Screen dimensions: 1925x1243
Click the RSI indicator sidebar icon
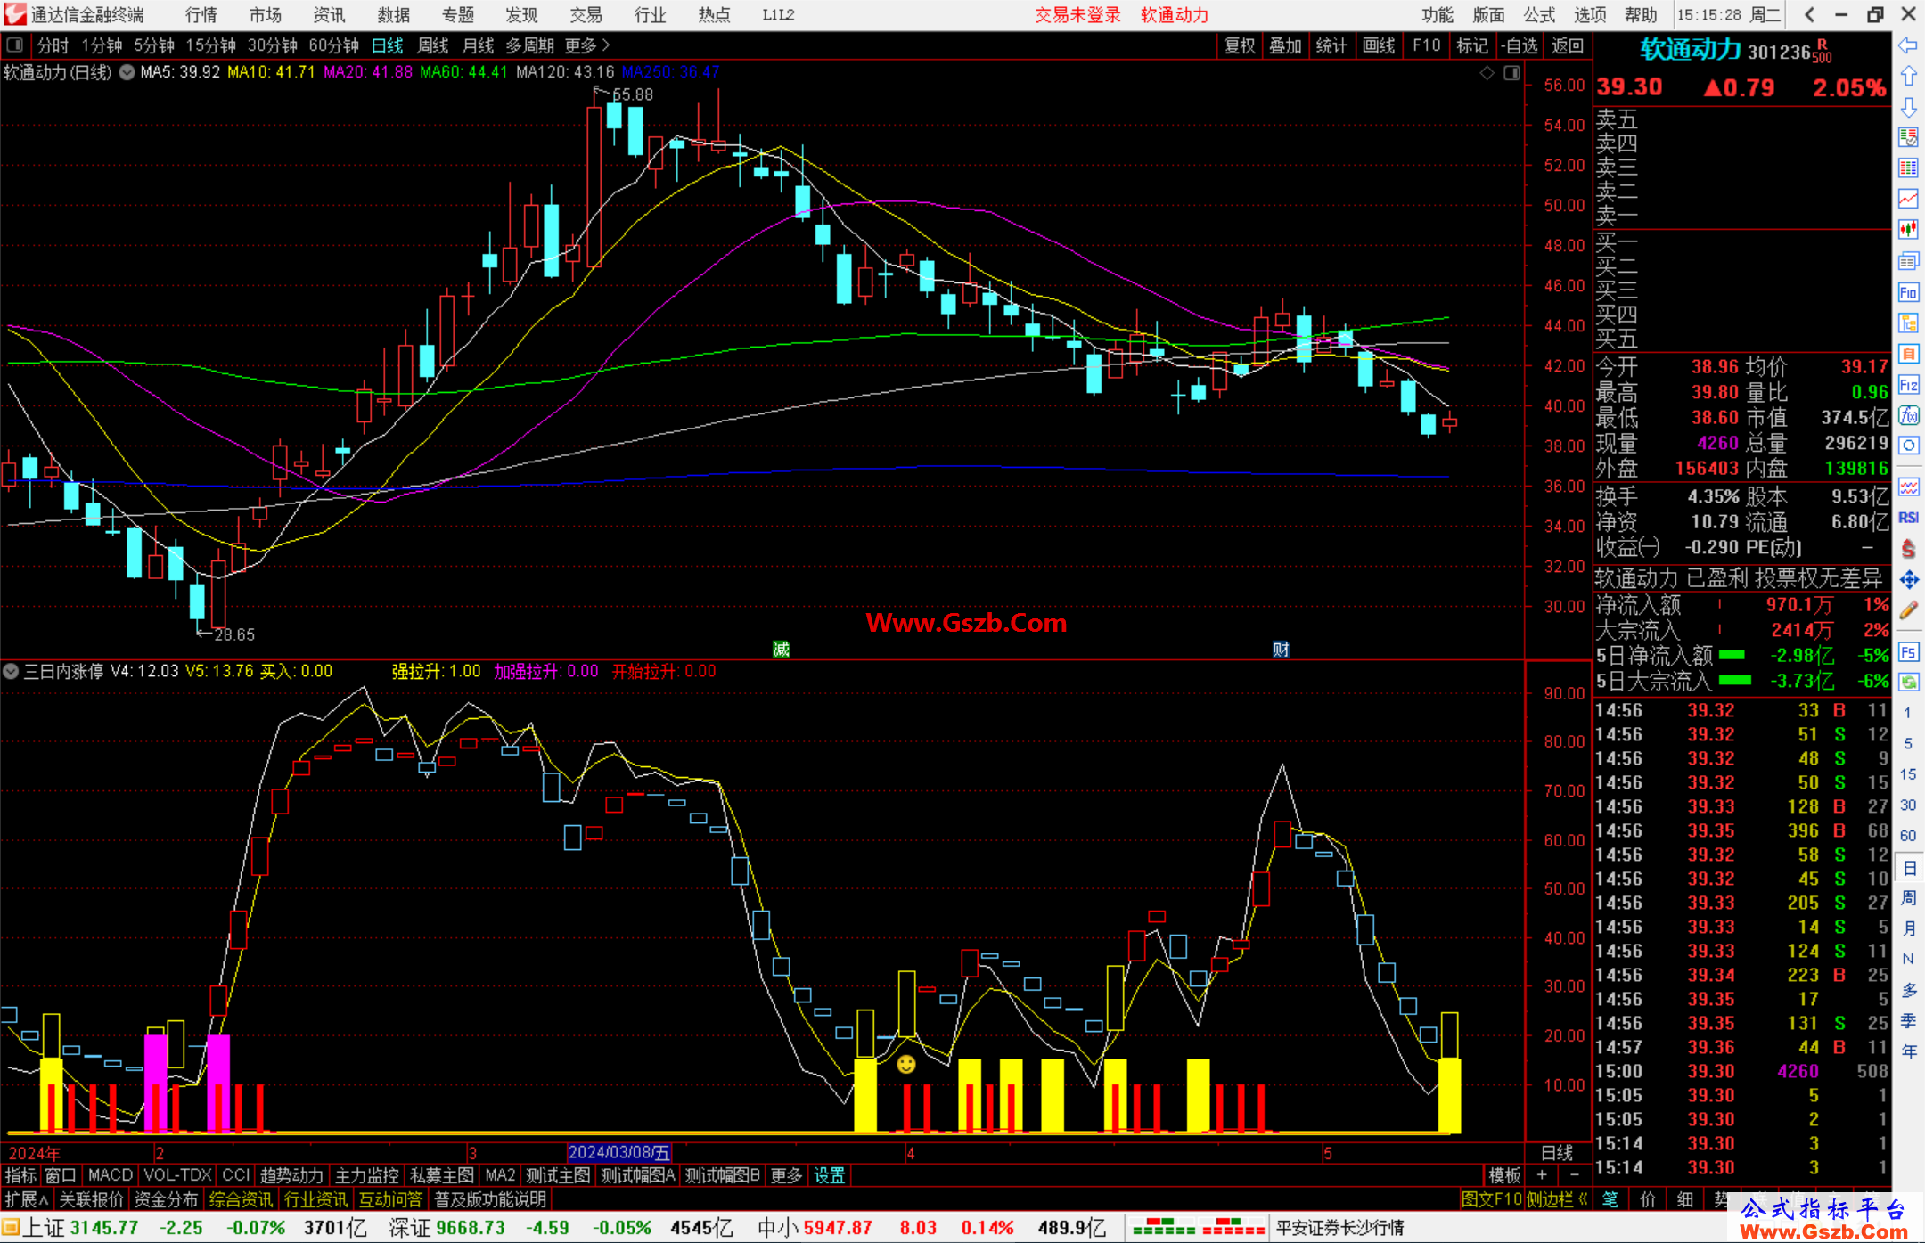1908,518
